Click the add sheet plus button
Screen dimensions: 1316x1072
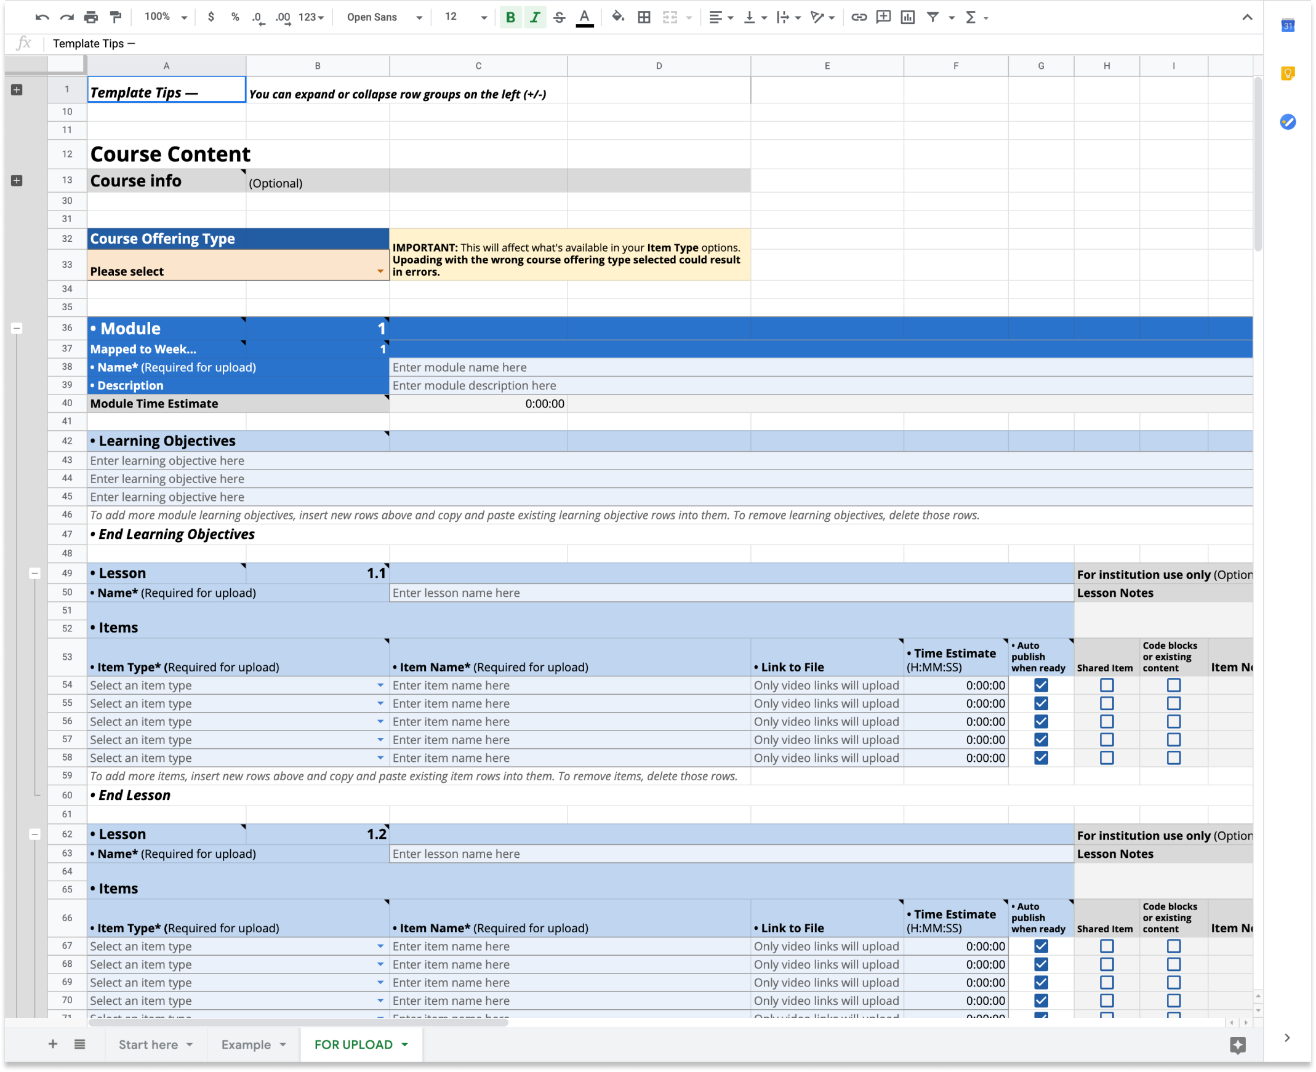[53, 1044]
